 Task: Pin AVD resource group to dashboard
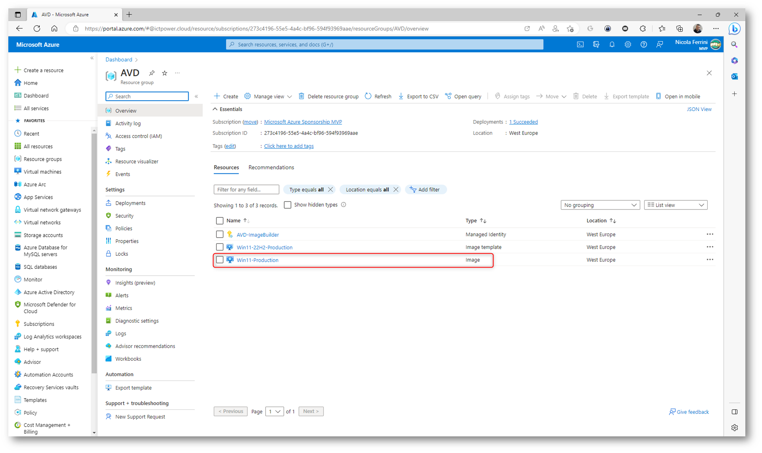[152, 73]
